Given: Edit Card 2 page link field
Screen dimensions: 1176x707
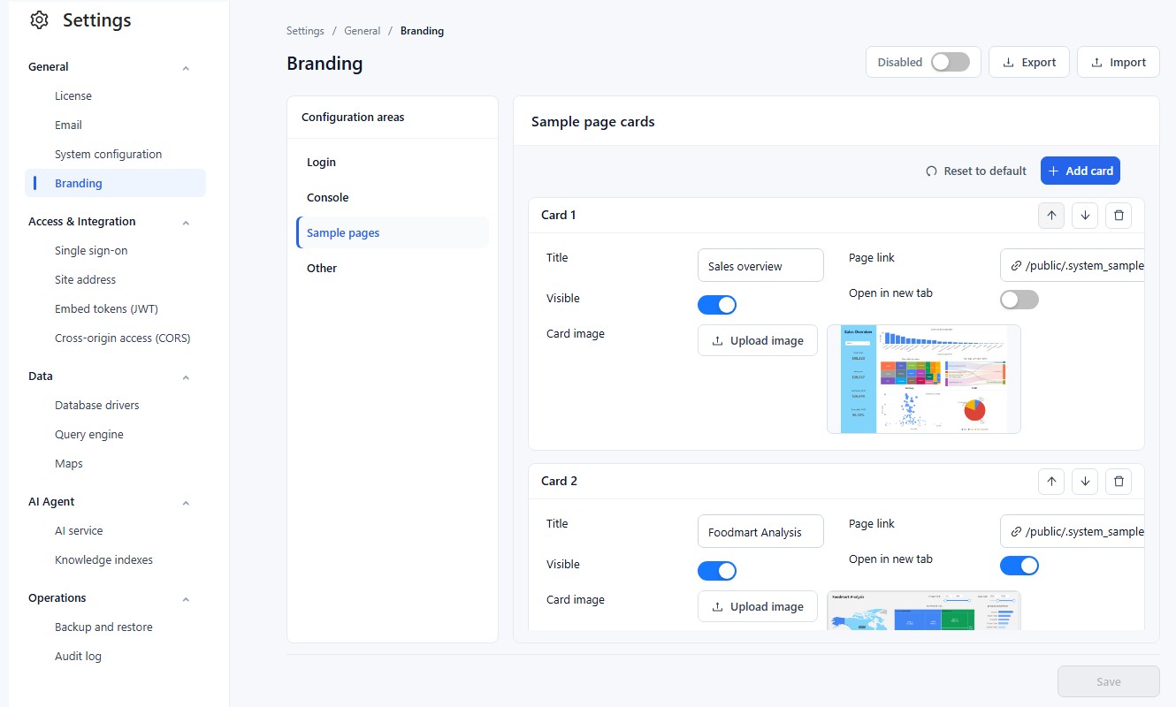Looking at the screenshot, I should tap(1073, 531).
